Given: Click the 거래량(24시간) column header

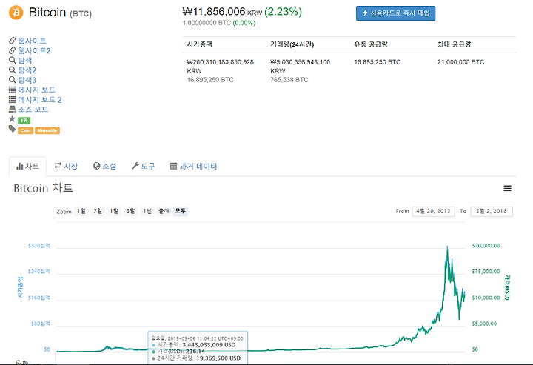Looking at the screenshot, I should [x=292, y=44].
